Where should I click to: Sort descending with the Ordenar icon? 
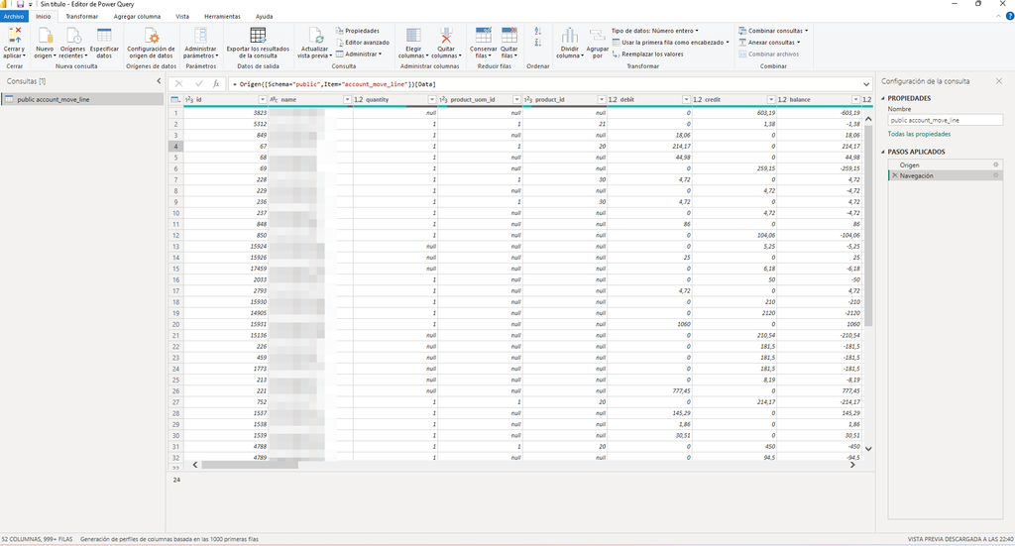tap(538, 43)
